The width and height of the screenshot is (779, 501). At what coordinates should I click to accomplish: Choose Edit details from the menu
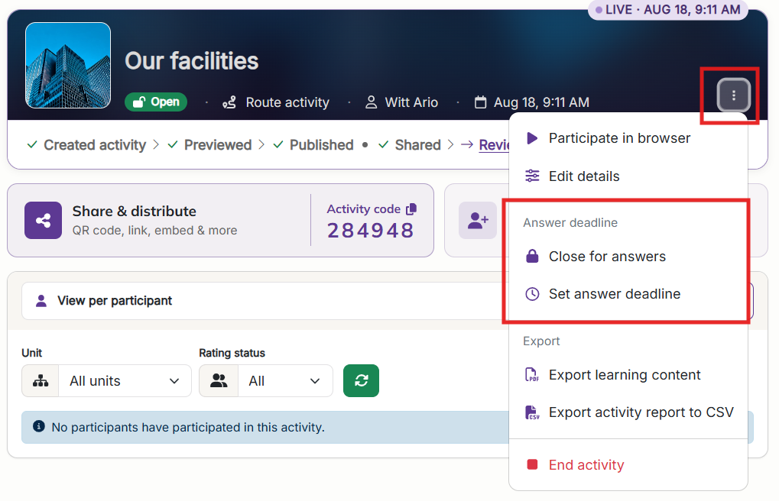click(628, 176)
